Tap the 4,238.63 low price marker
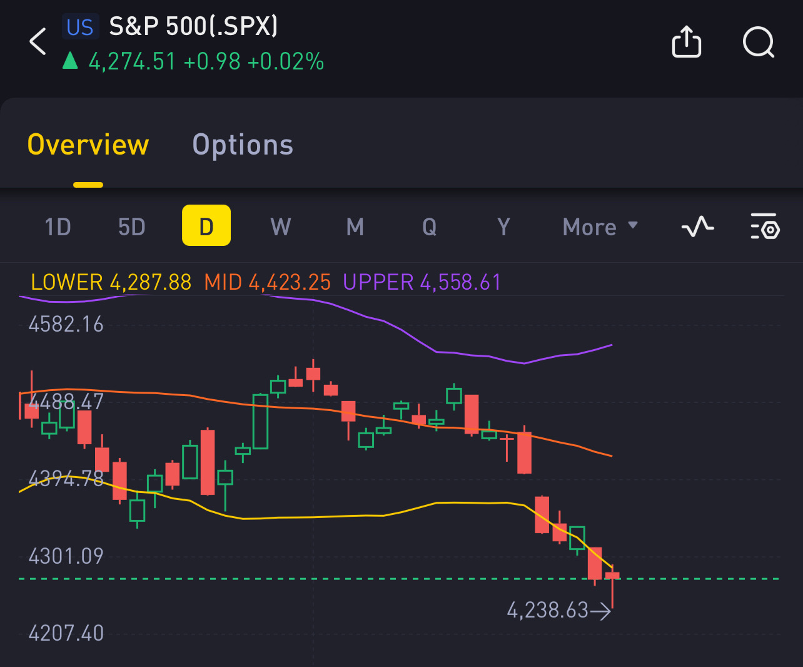The width and height of the screenshot is (803, 667). tap(558, 610)
